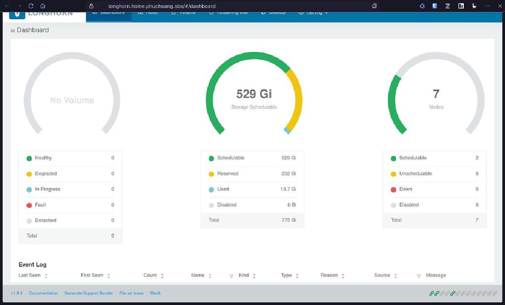Image resolution: width=505 pixels, height=305 pixels.
Task: Switch to the Volume tab
Action: [184, 12]
